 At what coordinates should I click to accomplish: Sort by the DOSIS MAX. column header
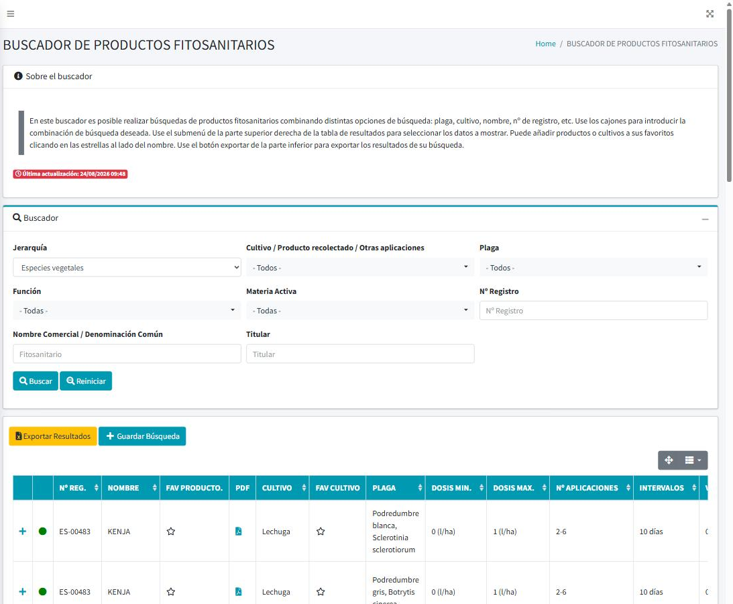[x=518, y=488]
